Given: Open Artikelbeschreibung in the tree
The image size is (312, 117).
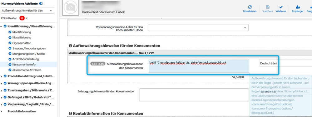Looking at the screenshot, I should coord(26,59).
